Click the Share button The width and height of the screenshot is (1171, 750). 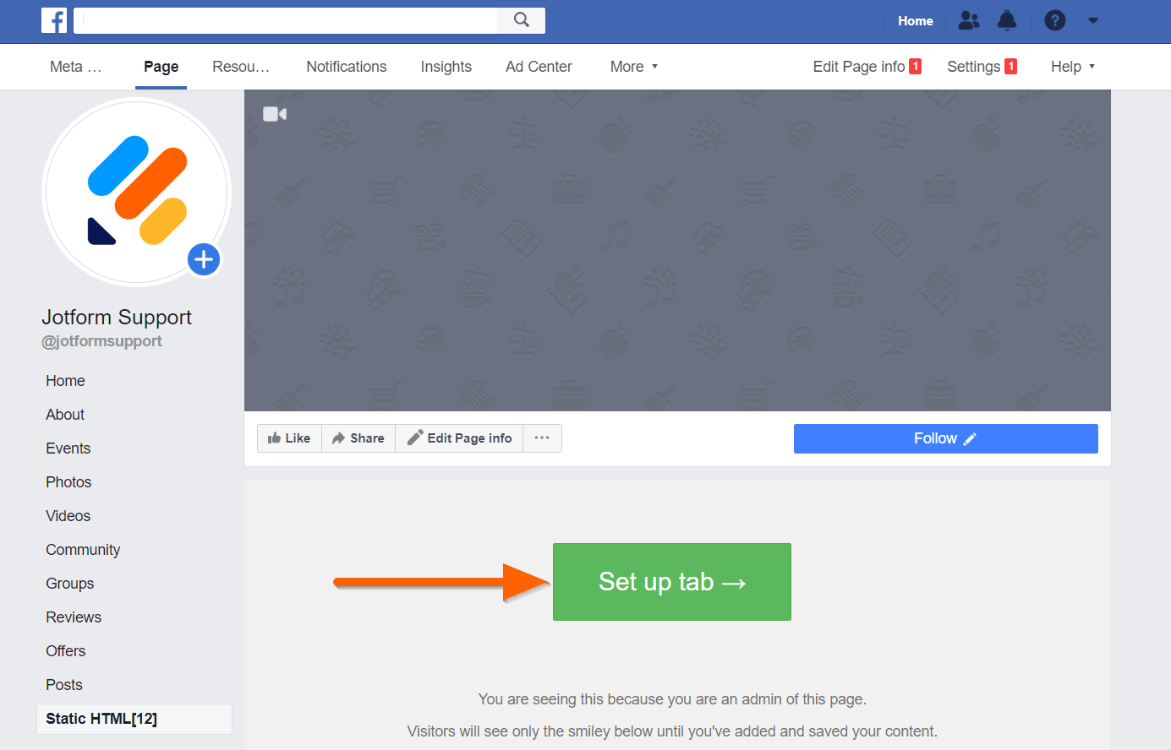pyautogui.click(x=358, y=438)
